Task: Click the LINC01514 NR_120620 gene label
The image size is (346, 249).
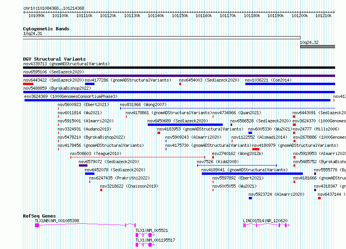Action: (x=265, y=221)
